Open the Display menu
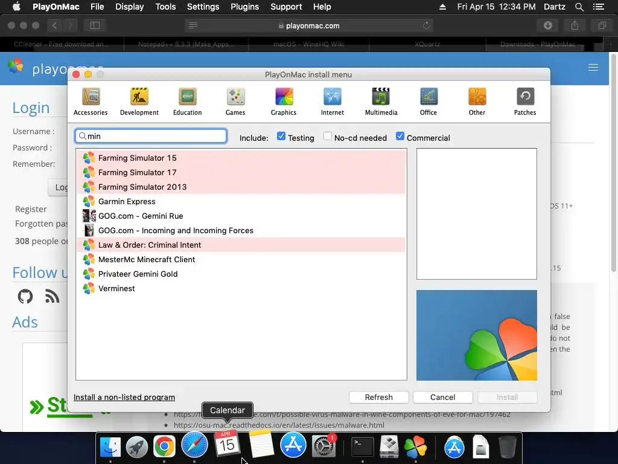The height and width of the screenshot is (464, 618). (129, 7)
